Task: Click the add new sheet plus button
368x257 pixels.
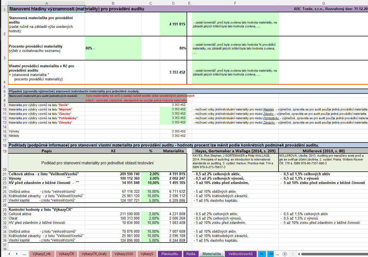Action: 285,254
